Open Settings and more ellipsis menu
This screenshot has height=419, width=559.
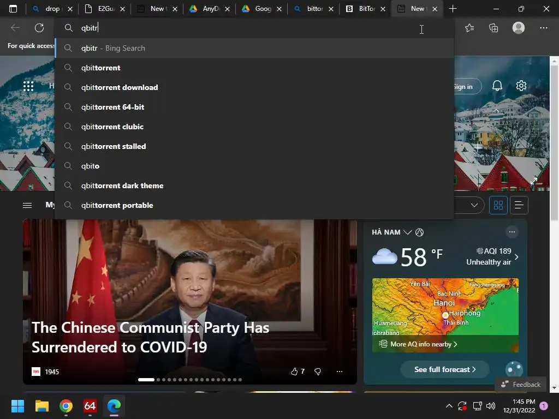click(543, 28)
